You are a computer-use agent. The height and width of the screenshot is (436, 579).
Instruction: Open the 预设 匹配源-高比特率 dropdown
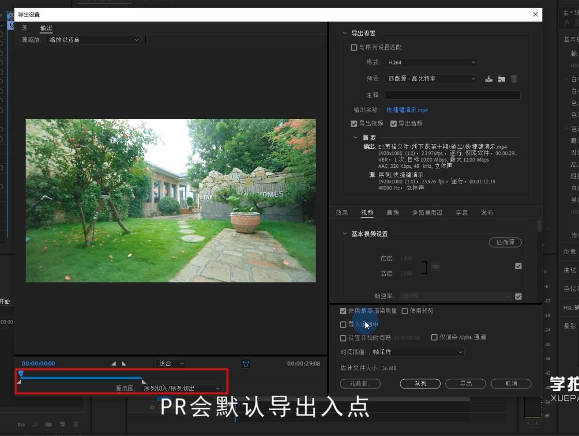pos(431,79)
